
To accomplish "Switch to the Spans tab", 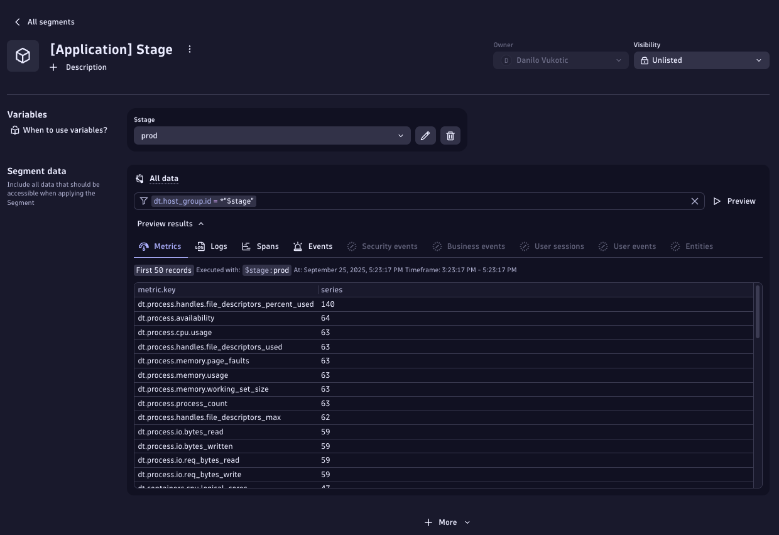I will pos(260,246).
